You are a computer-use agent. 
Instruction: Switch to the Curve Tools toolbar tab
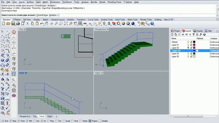(93, 20)
